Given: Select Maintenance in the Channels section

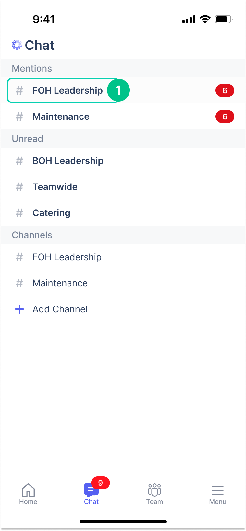Looking at the screenshot, I should [x=60, y=283].
